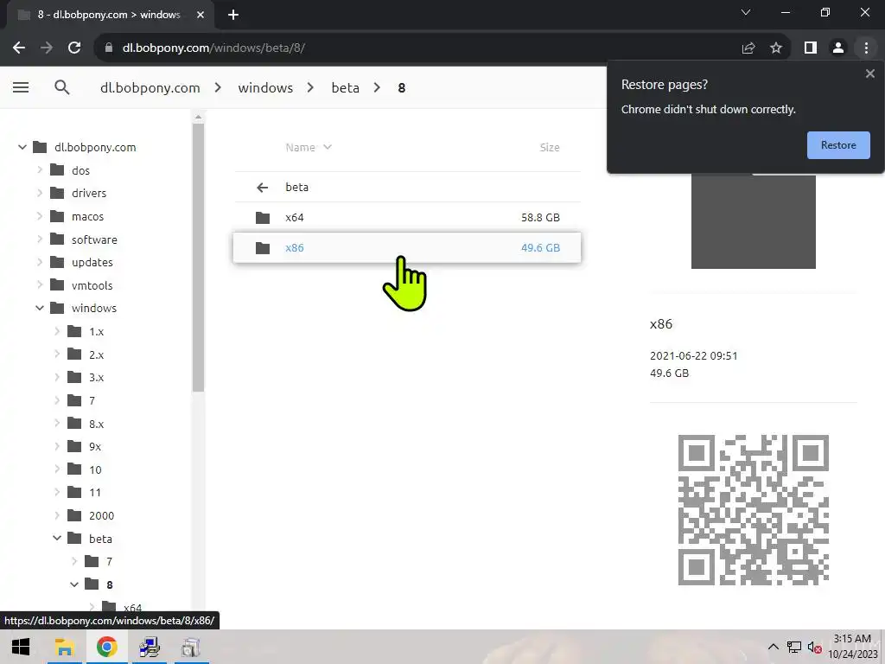Click the x86 folder icon in list
The height and width of the screenshot is (664, 885).
(x=263, y=248)
